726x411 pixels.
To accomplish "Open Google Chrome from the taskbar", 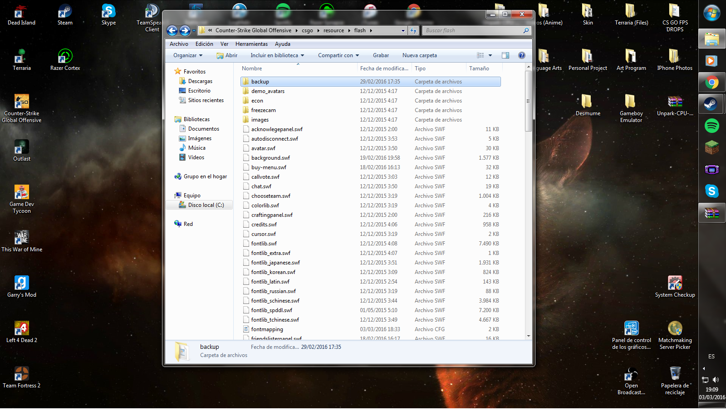I will coord(711,82).
